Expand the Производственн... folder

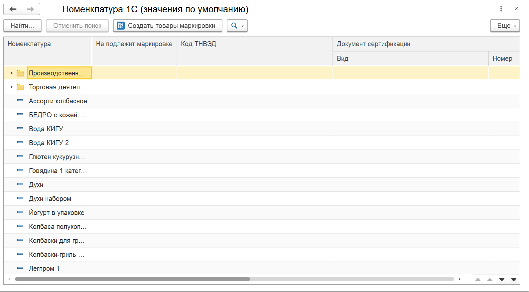[11, 73]
